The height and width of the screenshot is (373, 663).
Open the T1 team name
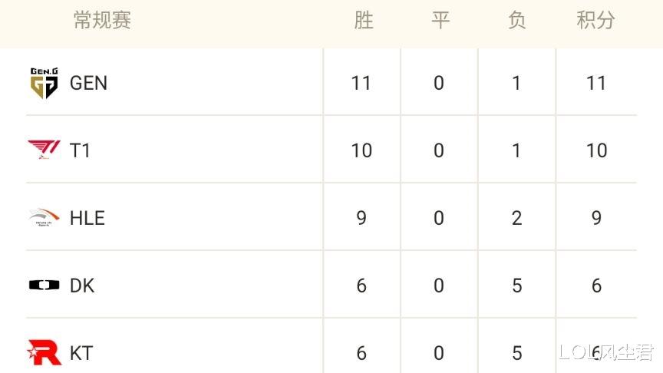coord(80,150)
